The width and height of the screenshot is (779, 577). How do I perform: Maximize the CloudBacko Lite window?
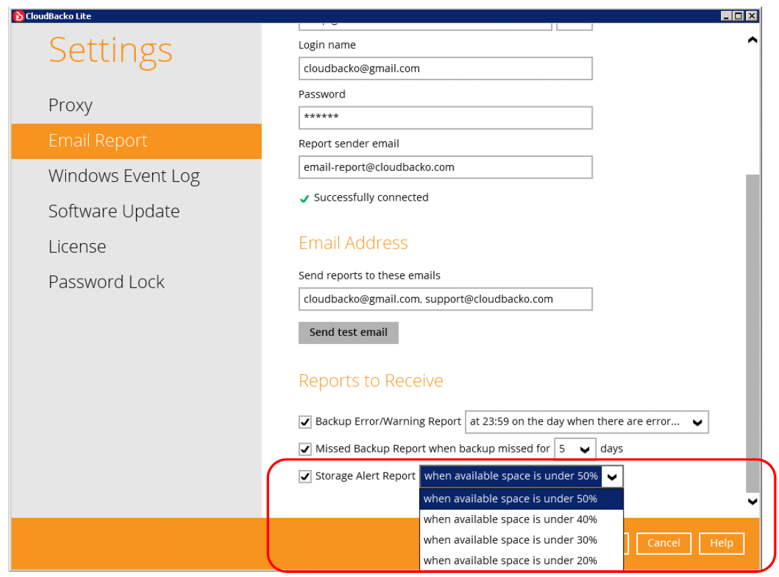point(739,16)
